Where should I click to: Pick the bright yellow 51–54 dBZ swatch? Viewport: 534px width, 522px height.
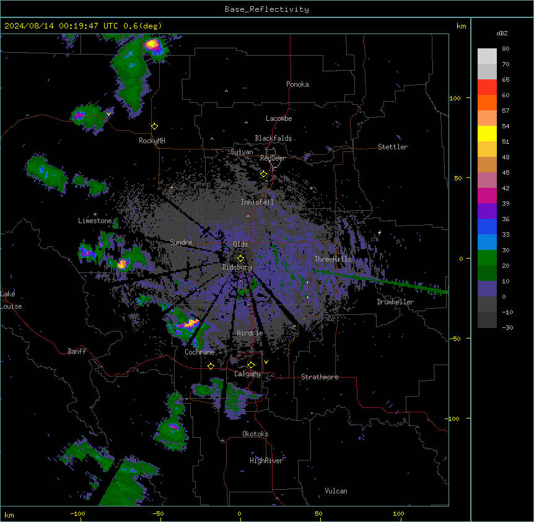(487, 133)
